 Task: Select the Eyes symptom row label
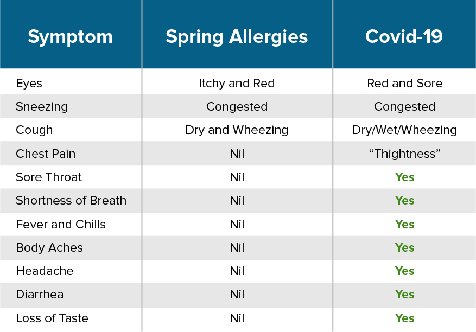point(29,84)
